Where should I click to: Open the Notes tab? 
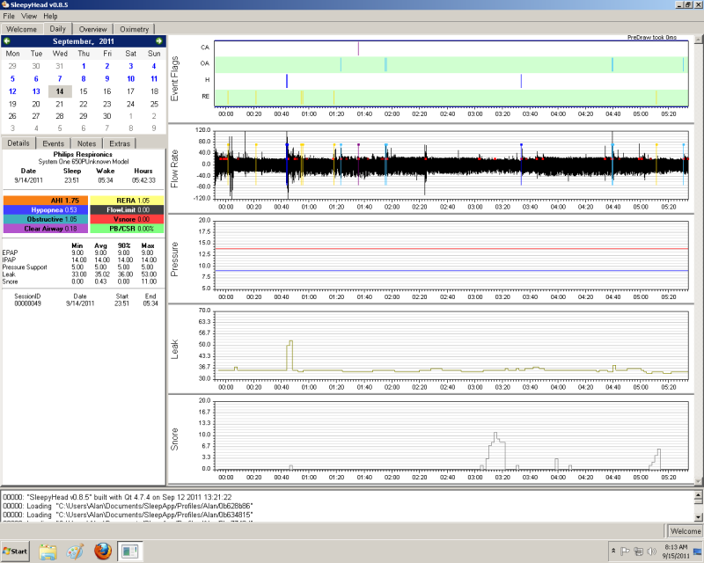[x=86, y=143]
